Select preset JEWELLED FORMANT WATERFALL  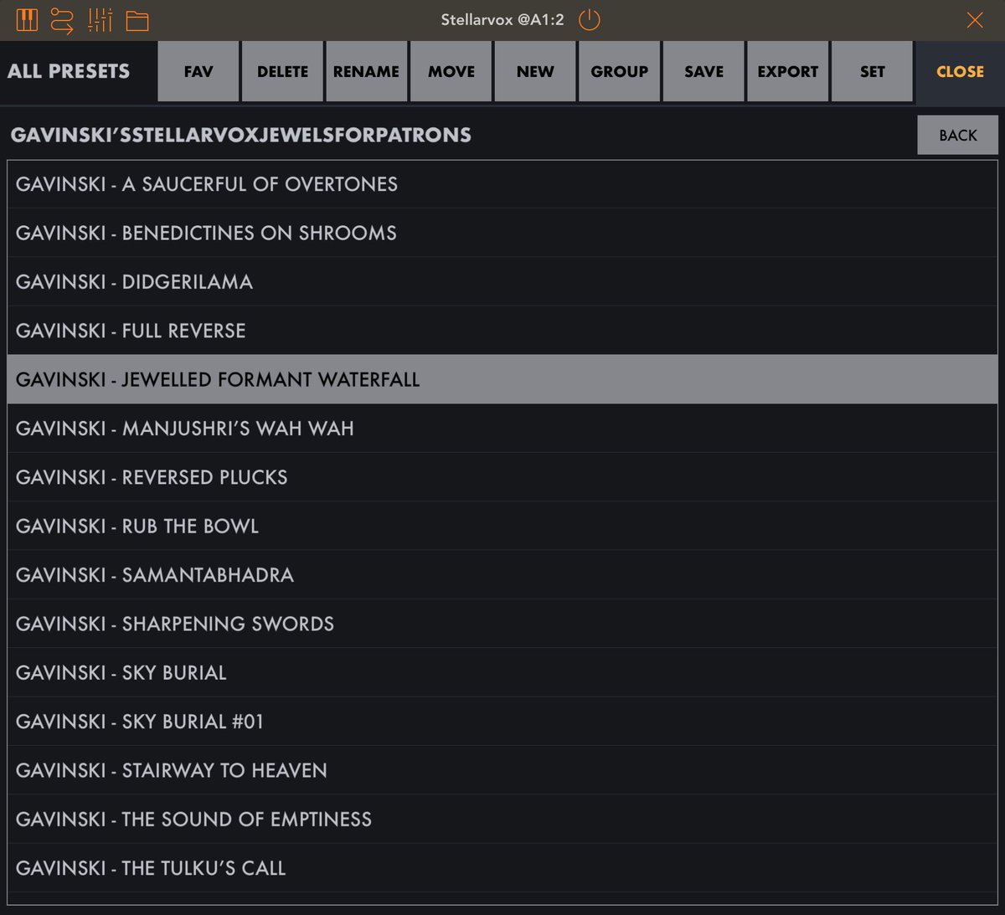[502, 379]
